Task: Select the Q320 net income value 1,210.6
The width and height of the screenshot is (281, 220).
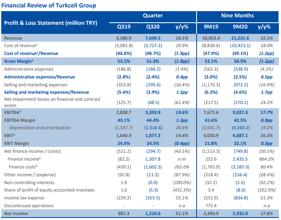Action: [x=153, y=213]
